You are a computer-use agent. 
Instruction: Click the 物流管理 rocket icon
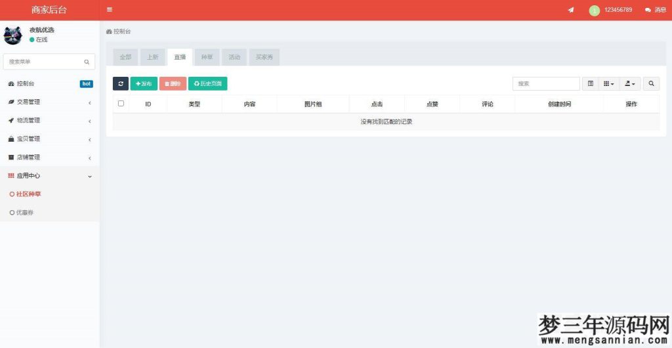pyautogui.click(x=11, y=120)
